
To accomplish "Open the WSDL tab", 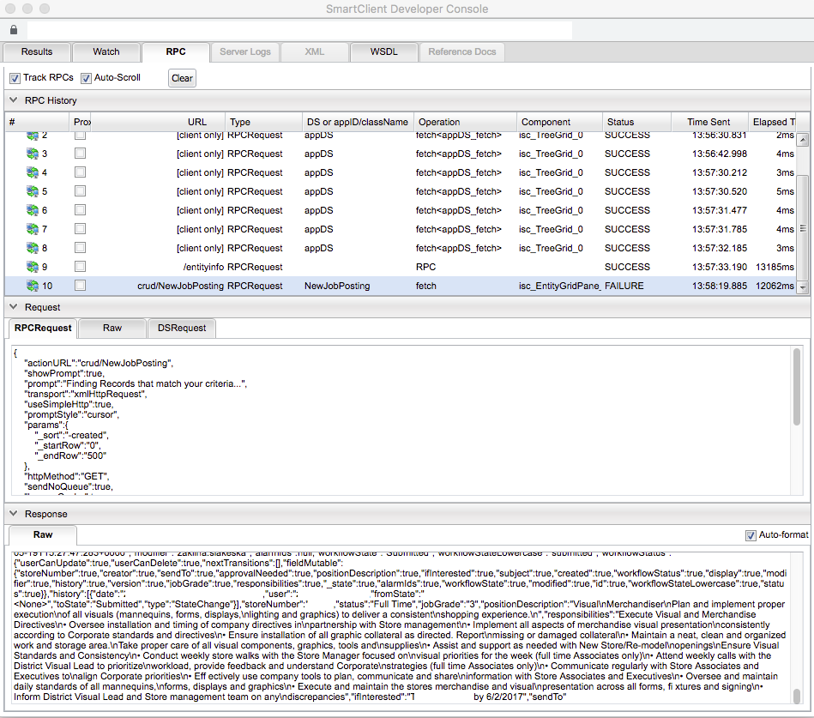I will click(x=383, y=52).
